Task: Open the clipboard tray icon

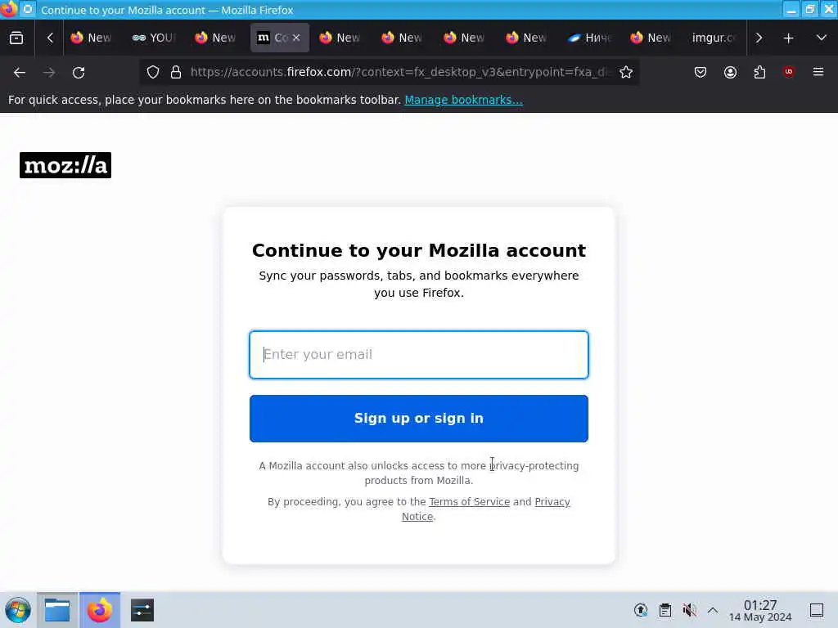Action: pyautogui.click(x=665, y=610)
